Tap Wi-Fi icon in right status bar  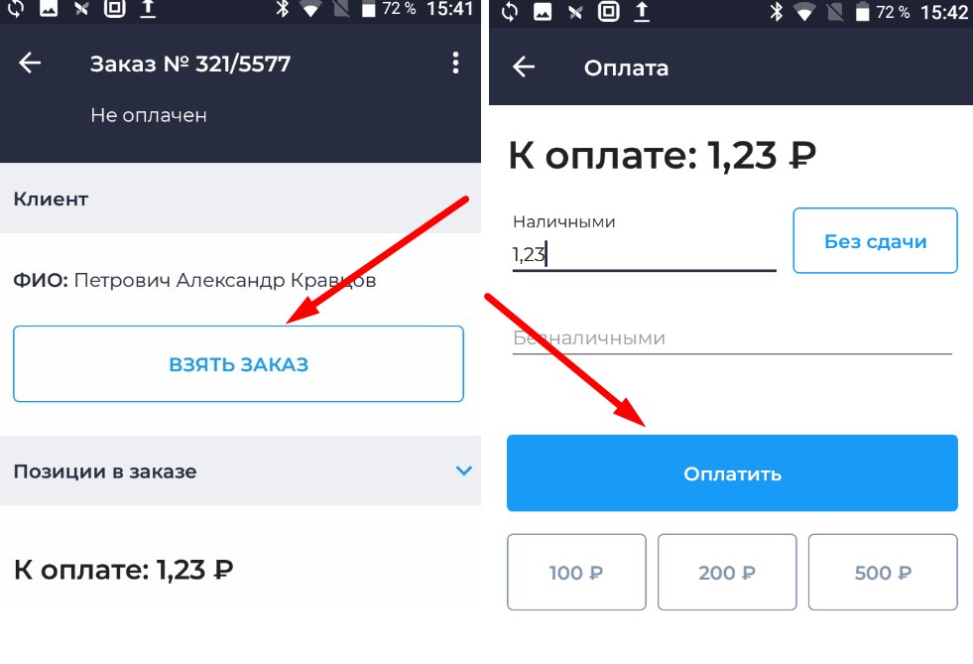(x=804, y=12)
